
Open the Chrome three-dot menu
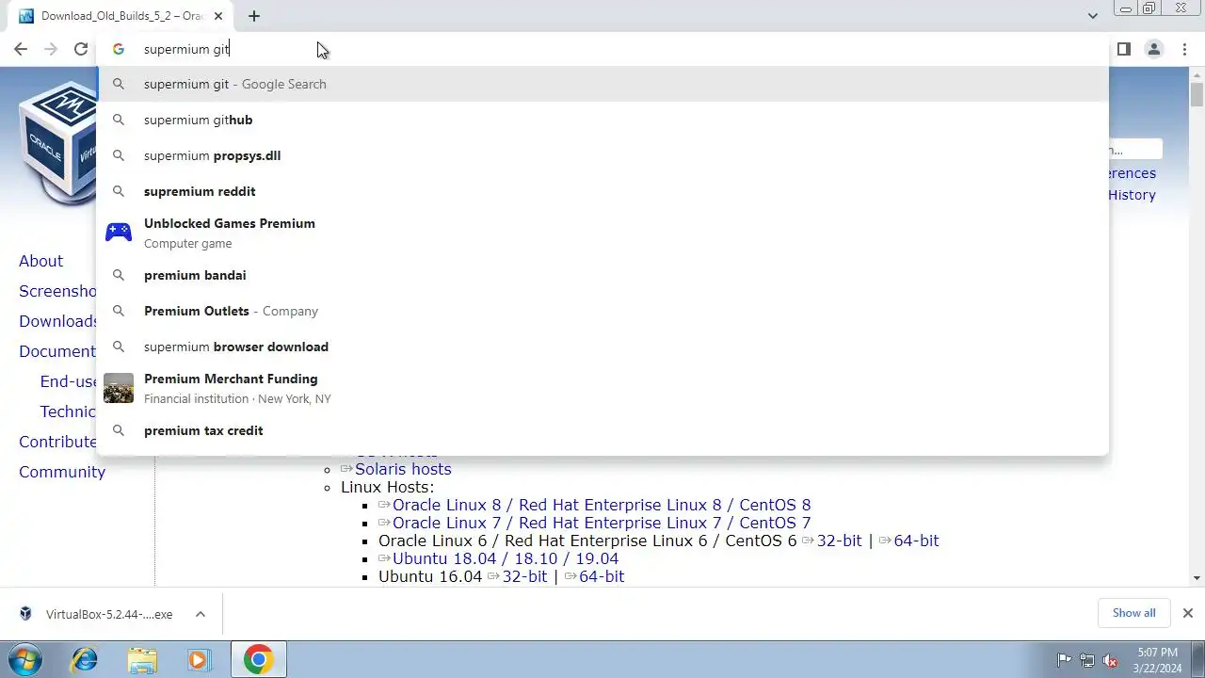(1184, 49)
